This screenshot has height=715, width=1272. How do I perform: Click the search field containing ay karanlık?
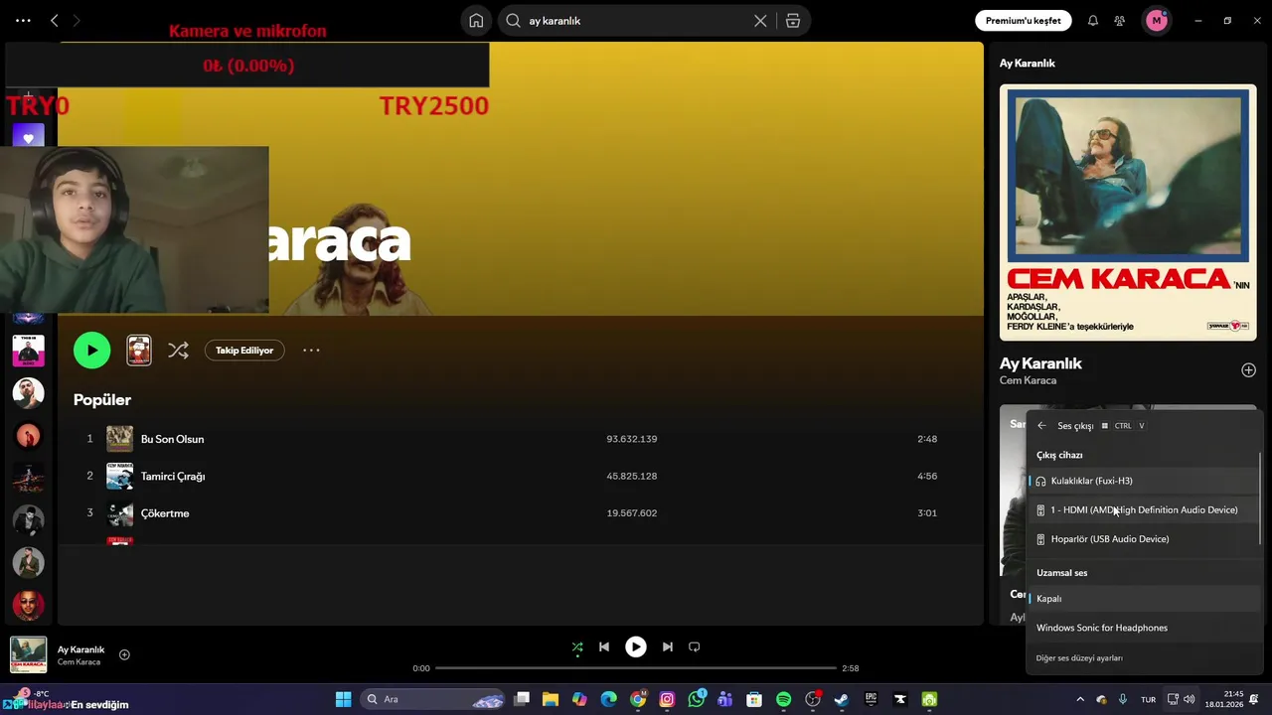coord(636,20)
